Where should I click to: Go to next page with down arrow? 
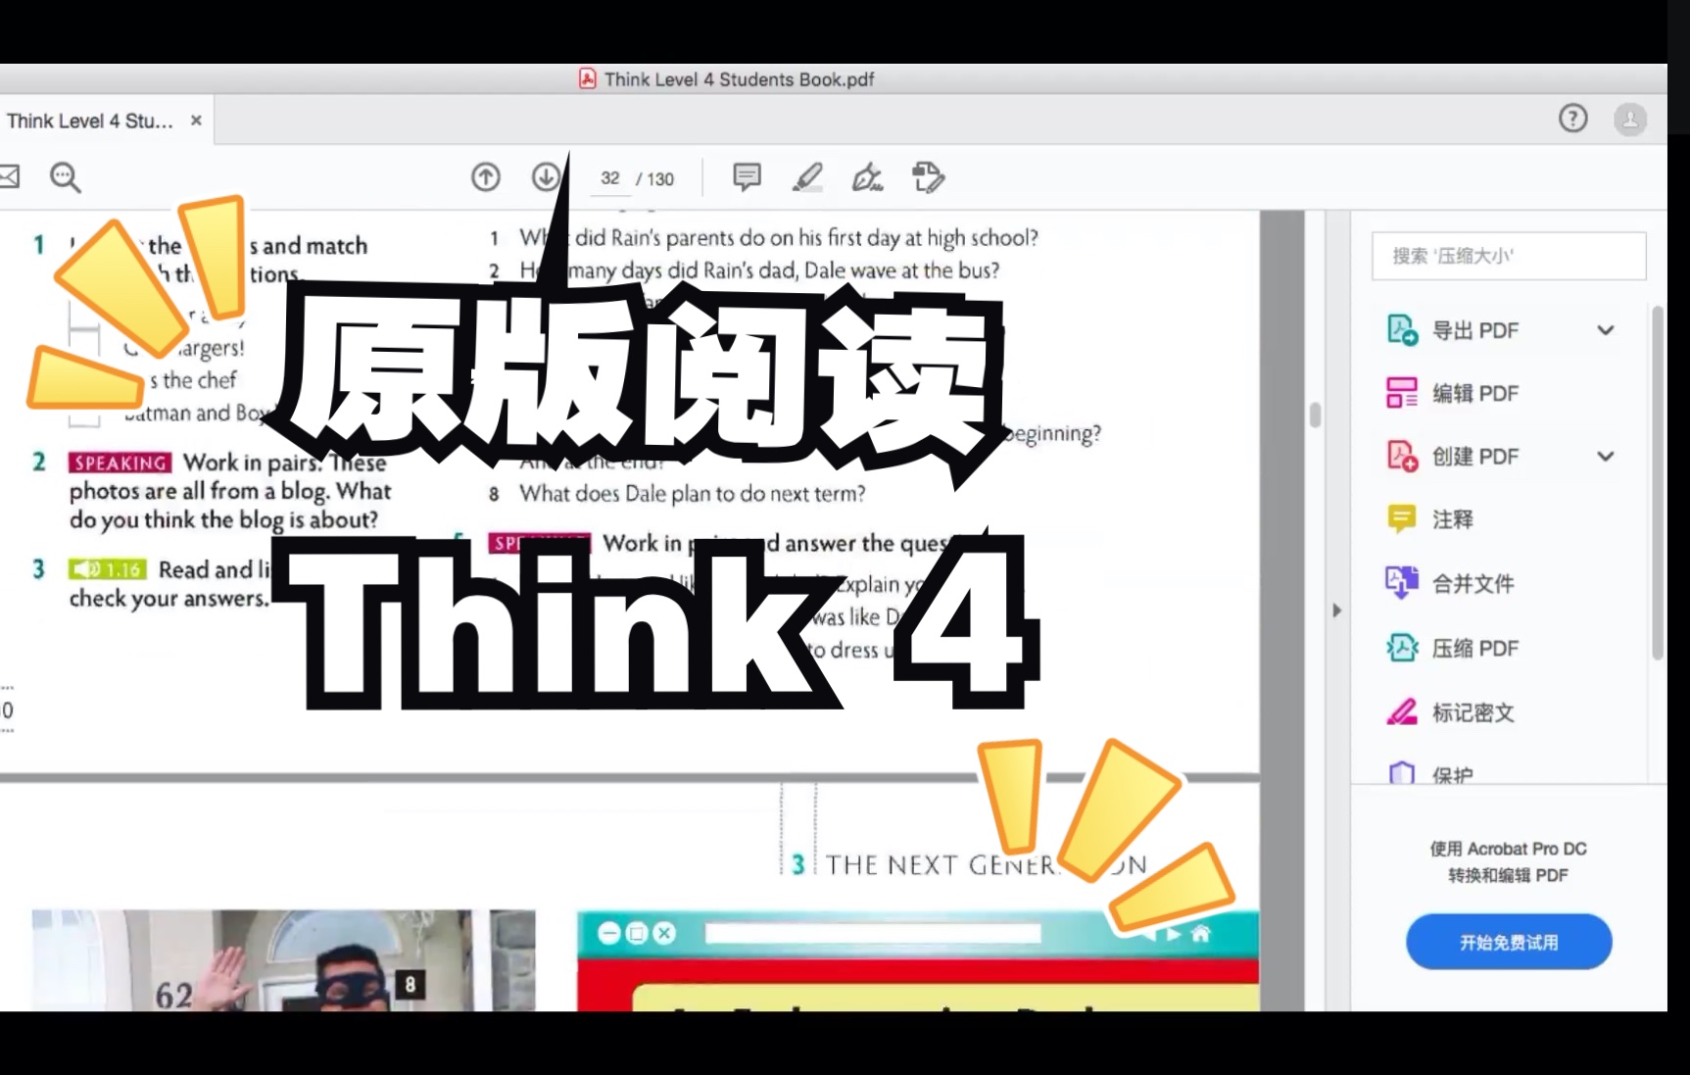(546, 177)
